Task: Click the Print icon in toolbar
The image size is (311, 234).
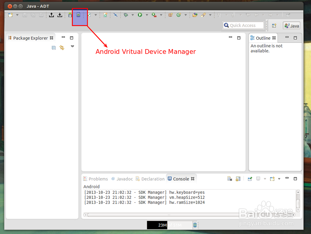Action: [41, 15]
